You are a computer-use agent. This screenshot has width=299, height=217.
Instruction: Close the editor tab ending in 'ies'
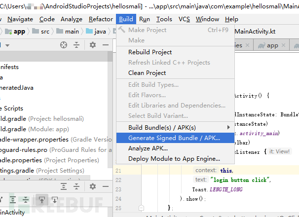click(247, 45)
